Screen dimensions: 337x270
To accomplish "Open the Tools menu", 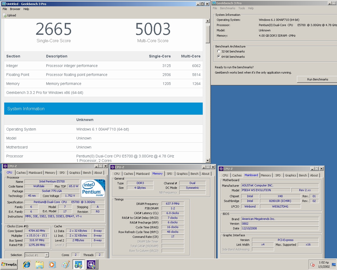I will click(242, 8).
